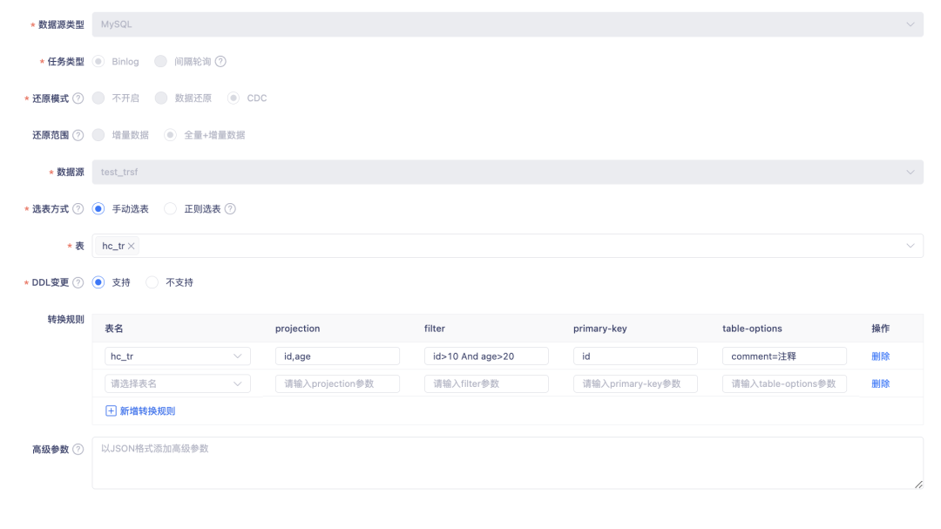
Task: Click help icon next to 还原模式
Action: pos(78,98)
